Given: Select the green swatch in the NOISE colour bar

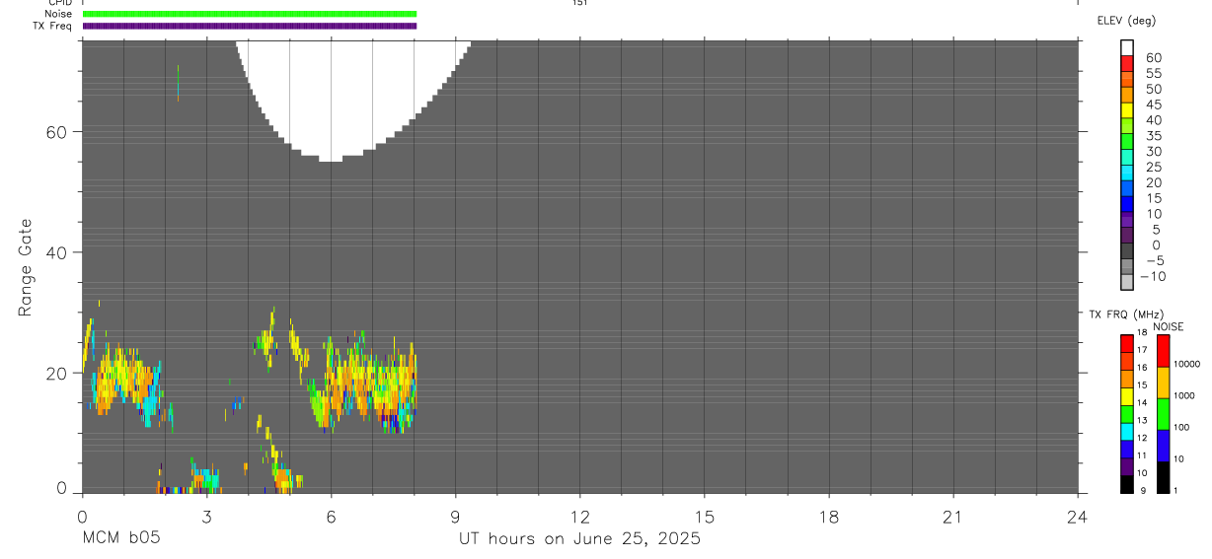Looking at the screenshot, I should click(1163, 414).
